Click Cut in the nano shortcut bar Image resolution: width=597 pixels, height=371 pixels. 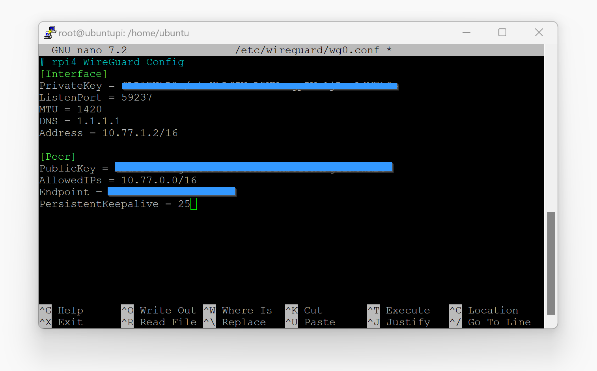tap(307, 310)
